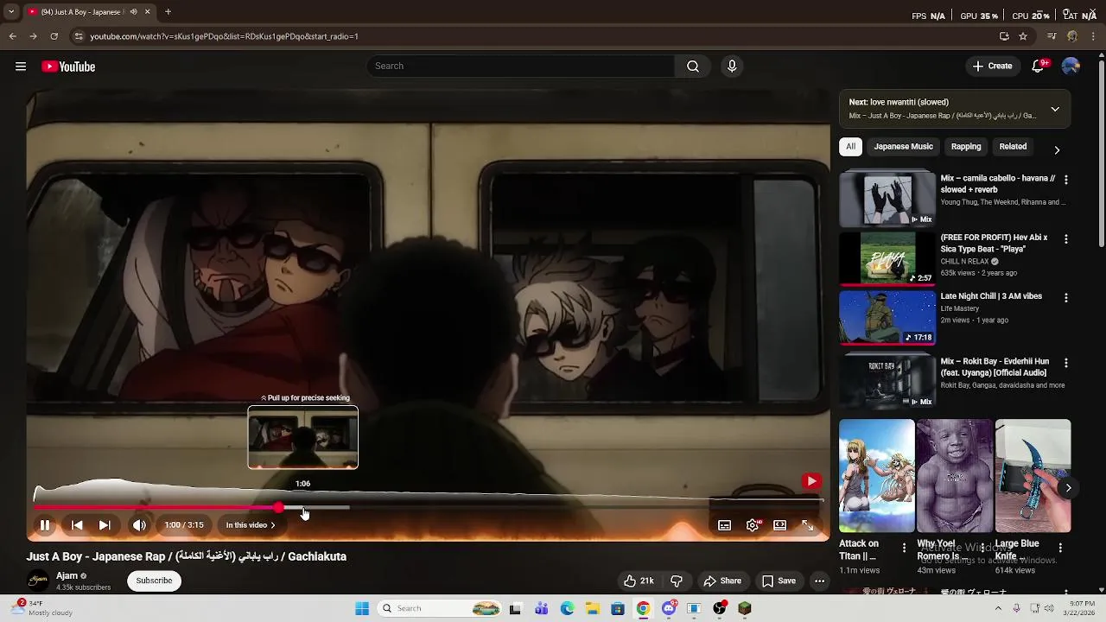Screen dimensions: 1106x622
Task: Open the browser media controls icon
Action: [x=1052, y=36]
